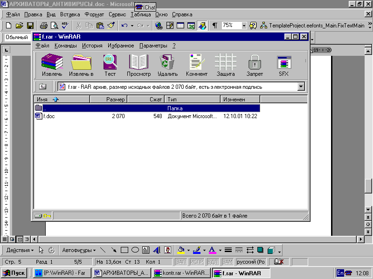Click the Undo arrow in Word toolbar
Viewport: 373px width, 279px height.
(x=124, y=26)
